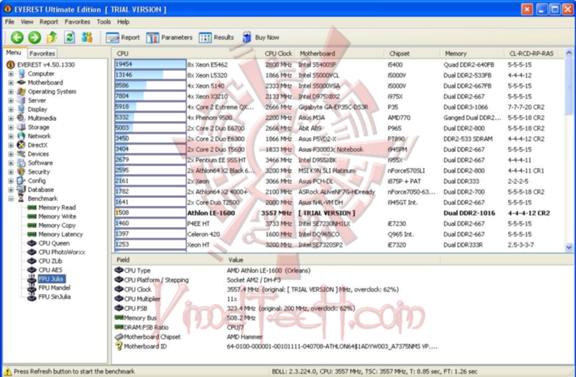Select the 8x Xeon E5462 result row

tap(340, 65)
